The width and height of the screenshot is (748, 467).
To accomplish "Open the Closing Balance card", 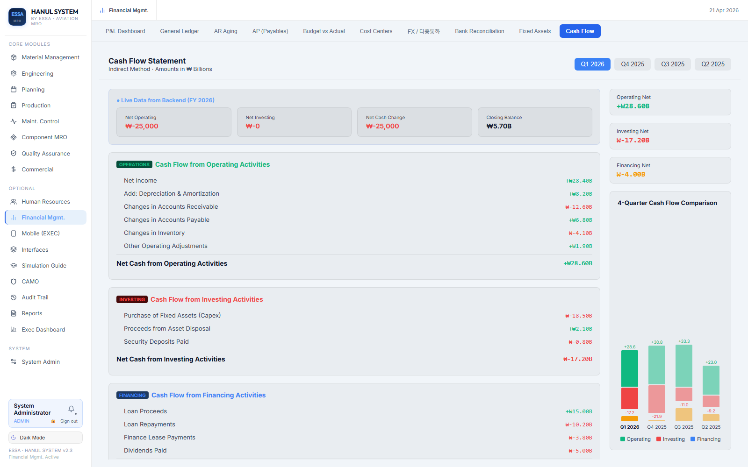I will point(535,122).
